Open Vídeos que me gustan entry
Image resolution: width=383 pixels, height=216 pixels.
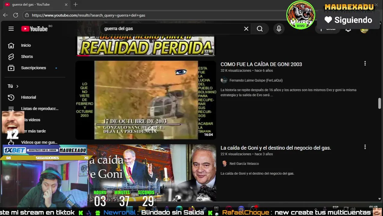click(x=39, y=142)
